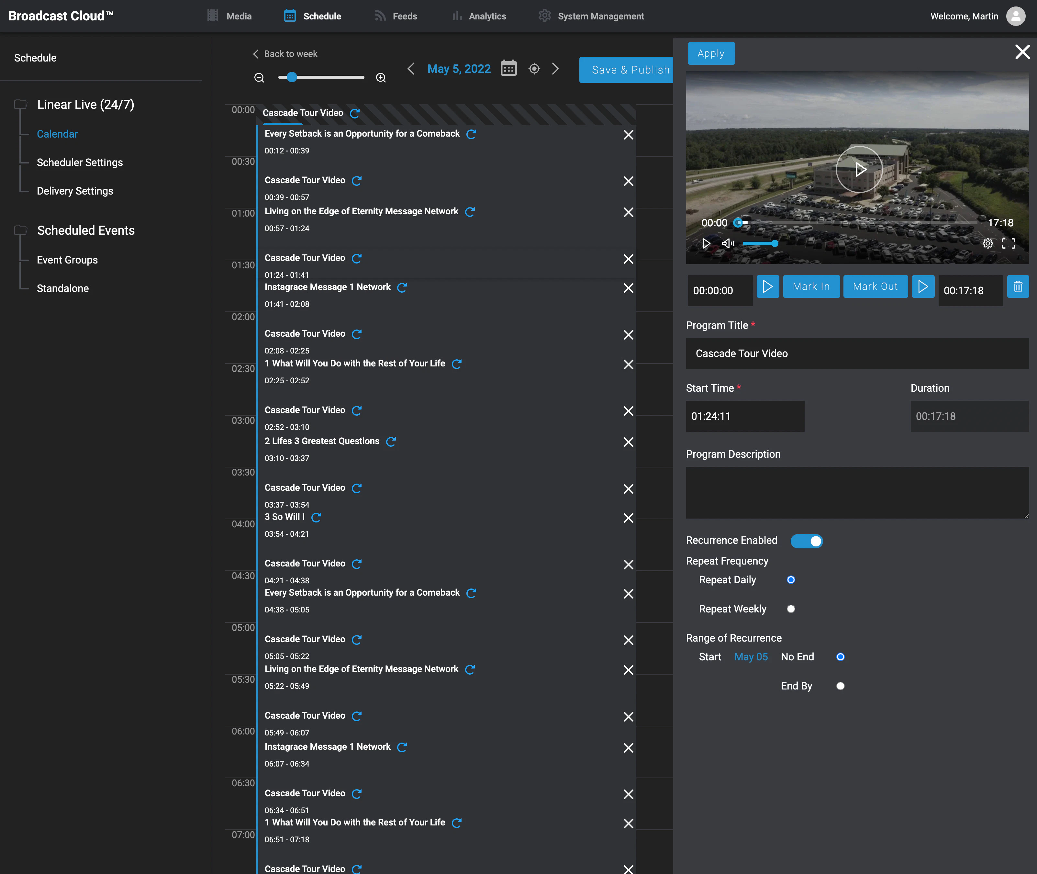Select the Repeat Weekly option

(x=791, y=609)
